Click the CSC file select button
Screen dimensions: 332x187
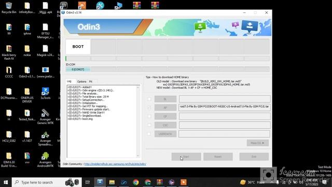coord(165,125)
